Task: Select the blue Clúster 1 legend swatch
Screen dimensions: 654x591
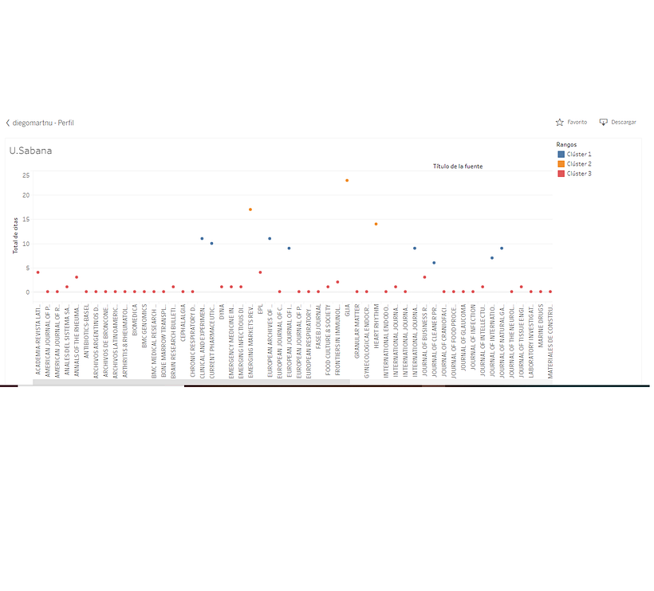Action: click(561, 154)
